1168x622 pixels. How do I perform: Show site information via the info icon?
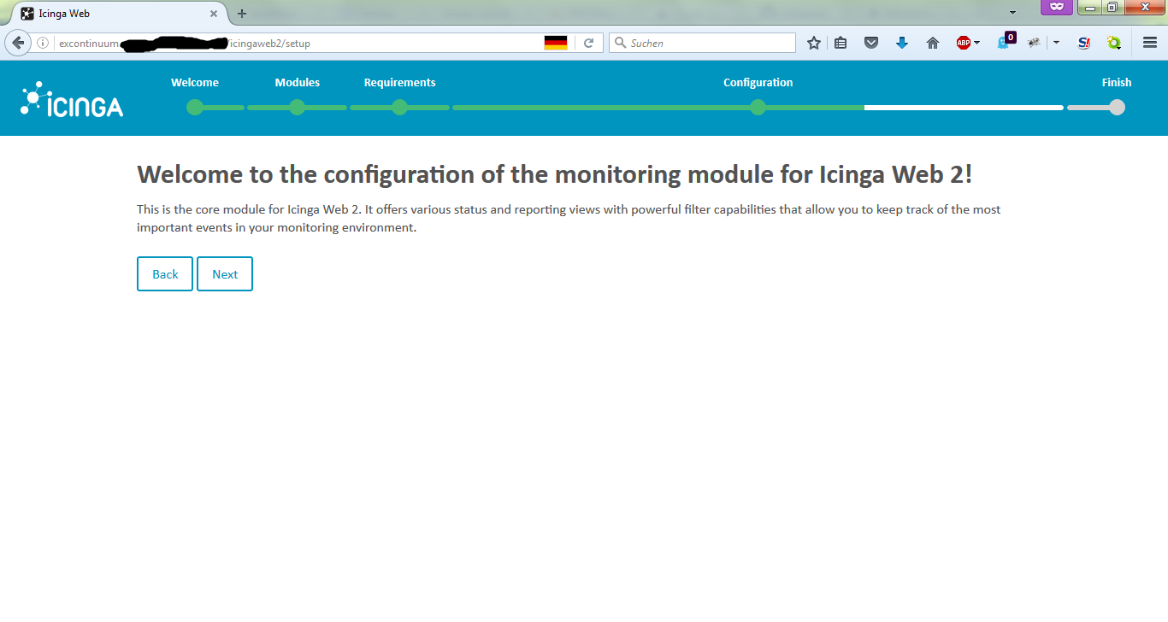point(43,43)
